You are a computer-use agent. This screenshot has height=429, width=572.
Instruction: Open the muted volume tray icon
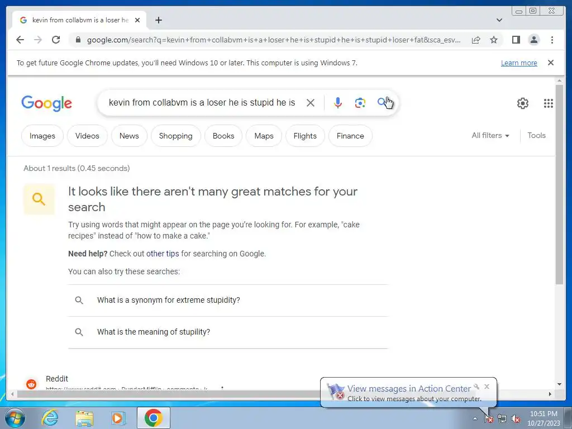tap(516, 419)
